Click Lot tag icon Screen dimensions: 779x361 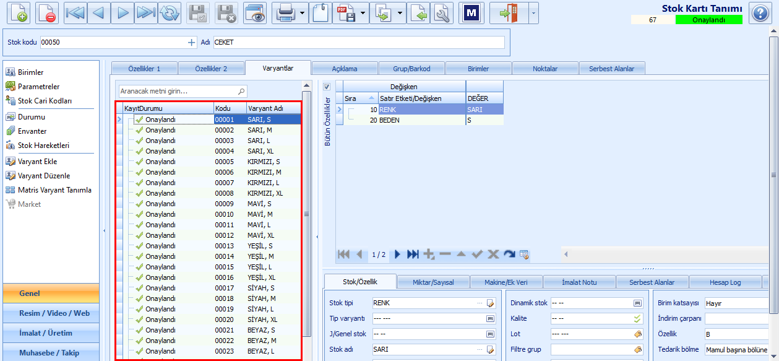coord(637,334)
